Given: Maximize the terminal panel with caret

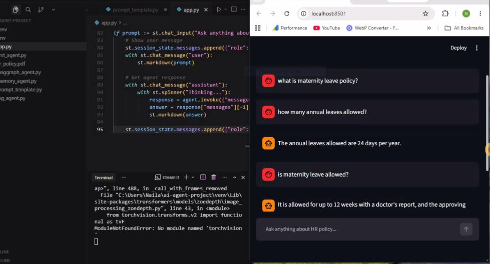Looking at the screenshot, I should click(234, 177).
